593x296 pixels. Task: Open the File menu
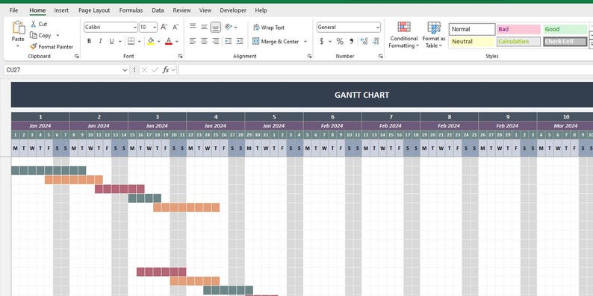[x=13, y=10]
